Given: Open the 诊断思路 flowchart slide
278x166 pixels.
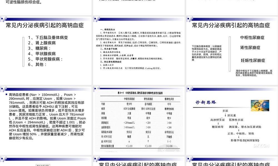Looking at the screenshot, I should [x=232, y=121].
